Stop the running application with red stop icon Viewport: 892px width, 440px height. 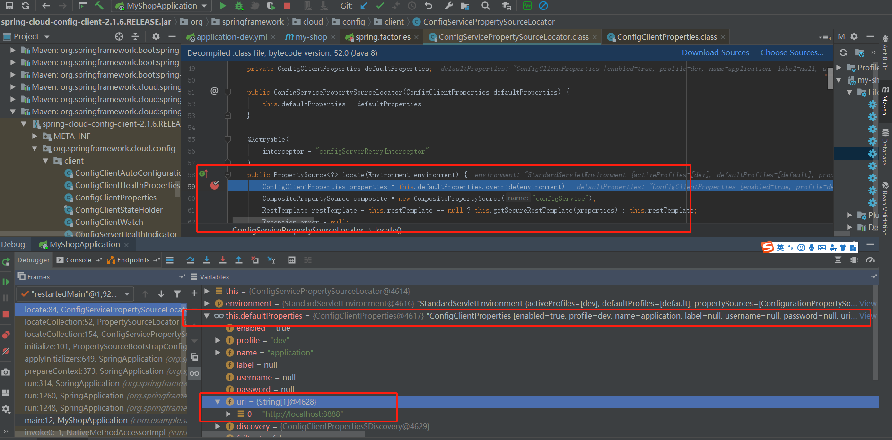tap(287, 6)
